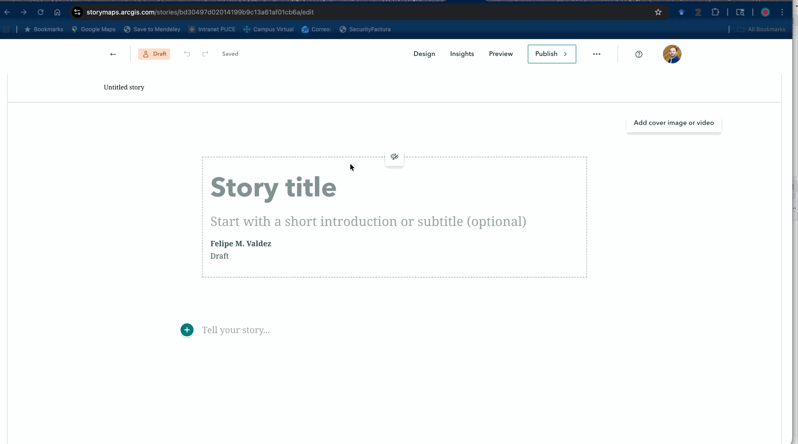798x444 pixels.
Task: Click the Draft status badge
Action: (154, 54)
